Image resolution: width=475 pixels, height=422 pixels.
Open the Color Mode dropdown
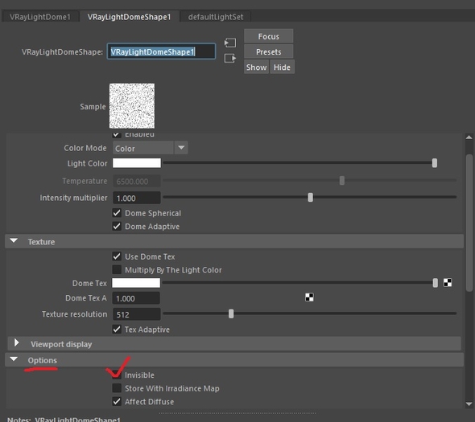(x=151, y=148)
